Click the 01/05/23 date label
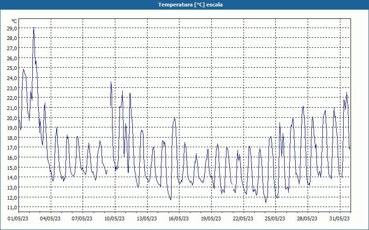 coord(18,218)
